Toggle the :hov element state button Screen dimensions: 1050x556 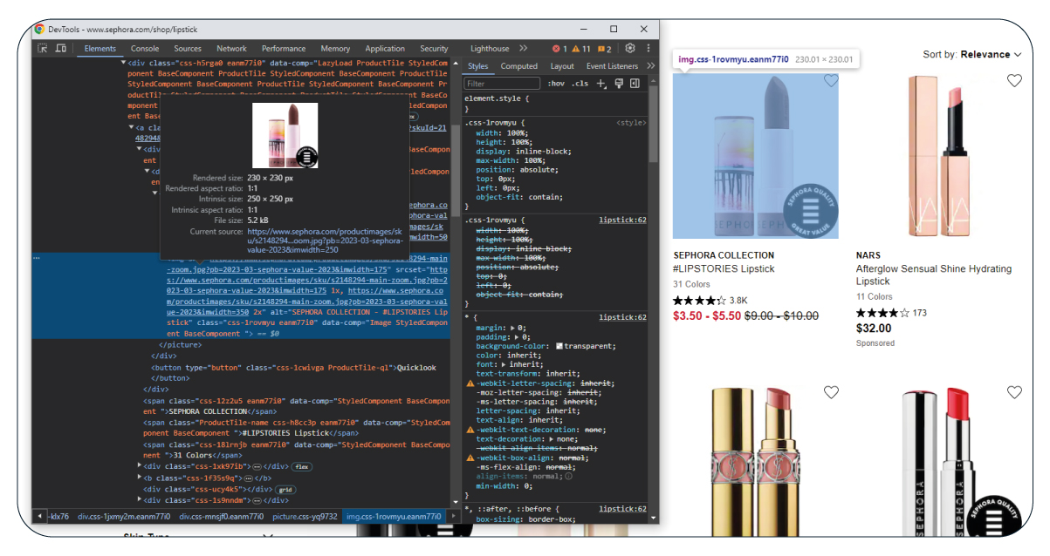pyautogui.click(x=556, y=84)
